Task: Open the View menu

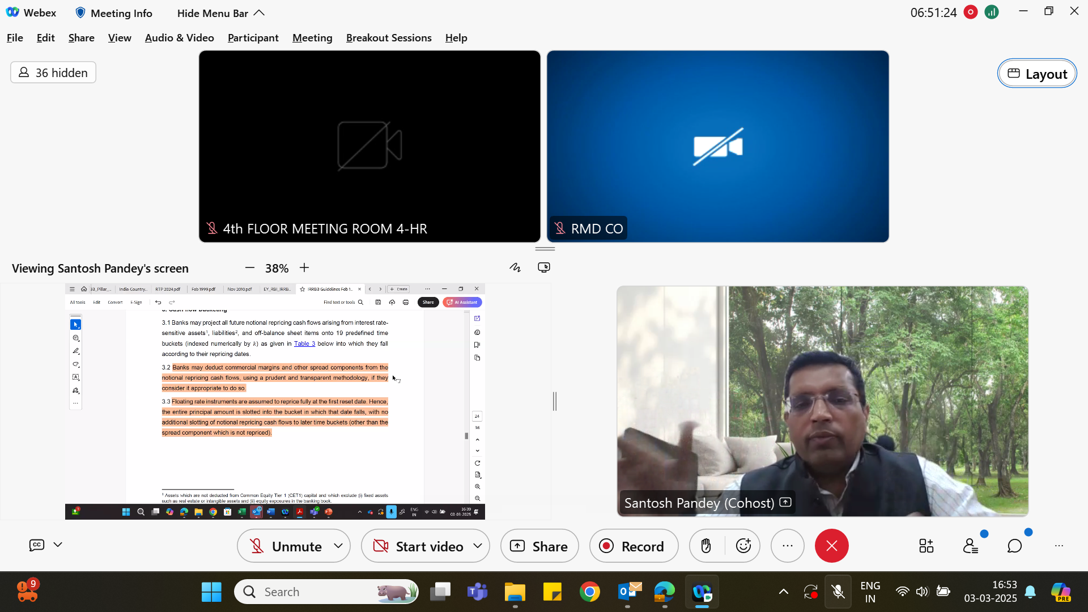Action: [x=120, y=38]
